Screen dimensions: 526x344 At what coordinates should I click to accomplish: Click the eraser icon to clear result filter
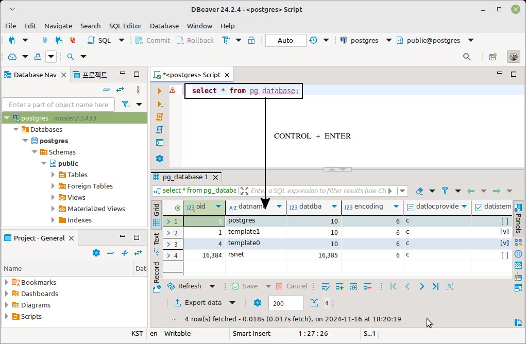[x=419, y=191]
